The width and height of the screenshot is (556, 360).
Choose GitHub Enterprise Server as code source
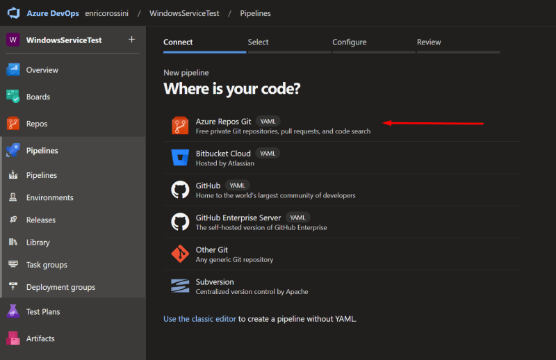(238, 218)
